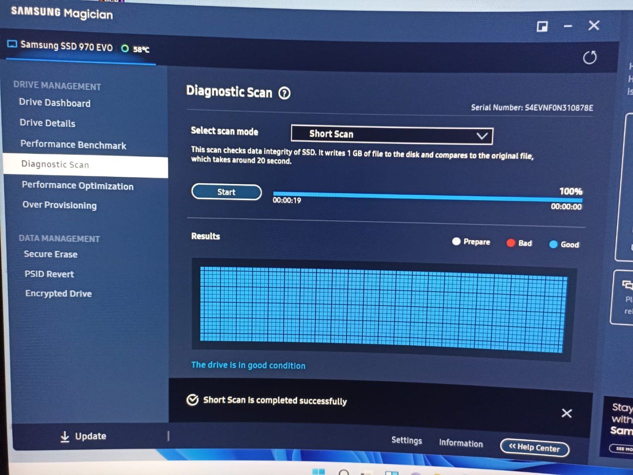Start the diagnostic scan
633x475 pixels.
(x=227, y=192)
